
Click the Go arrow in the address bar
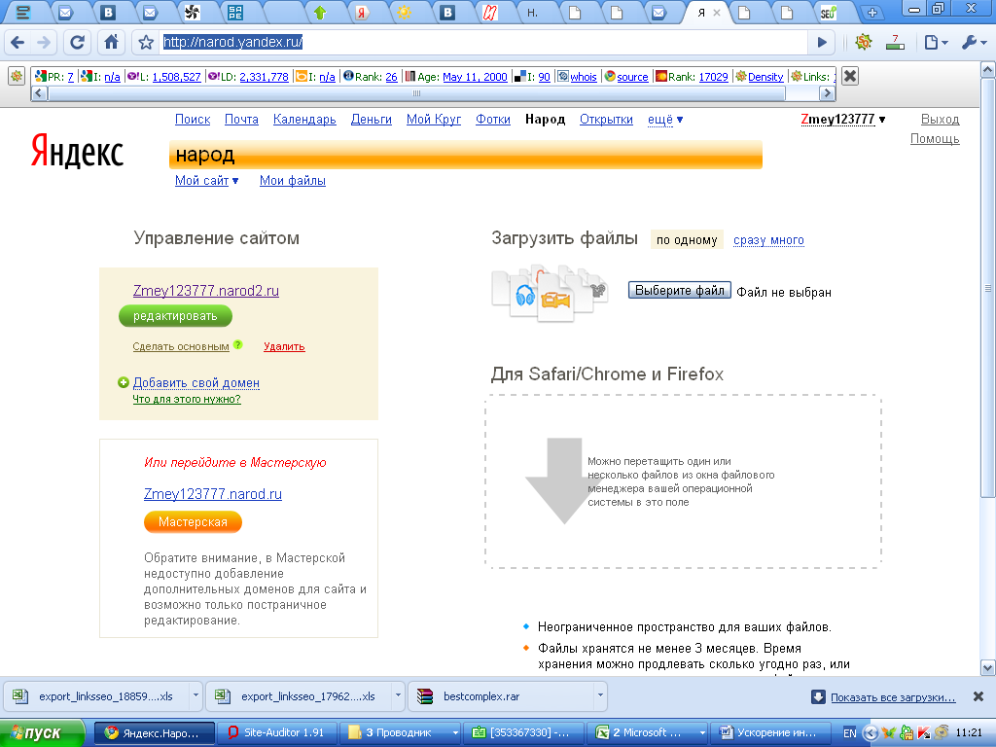(x=822, y=43)
